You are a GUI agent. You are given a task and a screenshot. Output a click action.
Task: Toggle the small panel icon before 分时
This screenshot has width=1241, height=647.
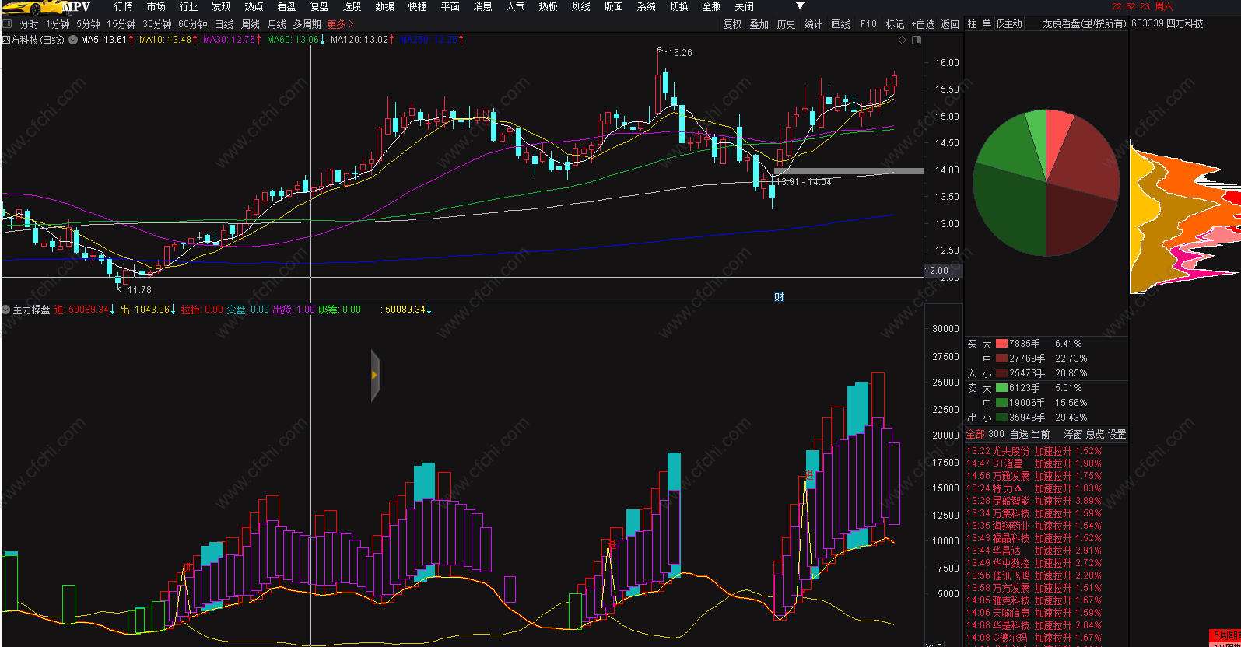pos(8,24)
